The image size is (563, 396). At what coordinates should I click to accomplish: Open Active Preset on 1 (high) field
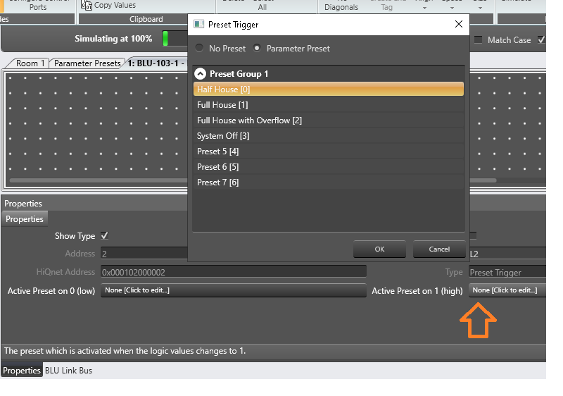tap(507, 290)
